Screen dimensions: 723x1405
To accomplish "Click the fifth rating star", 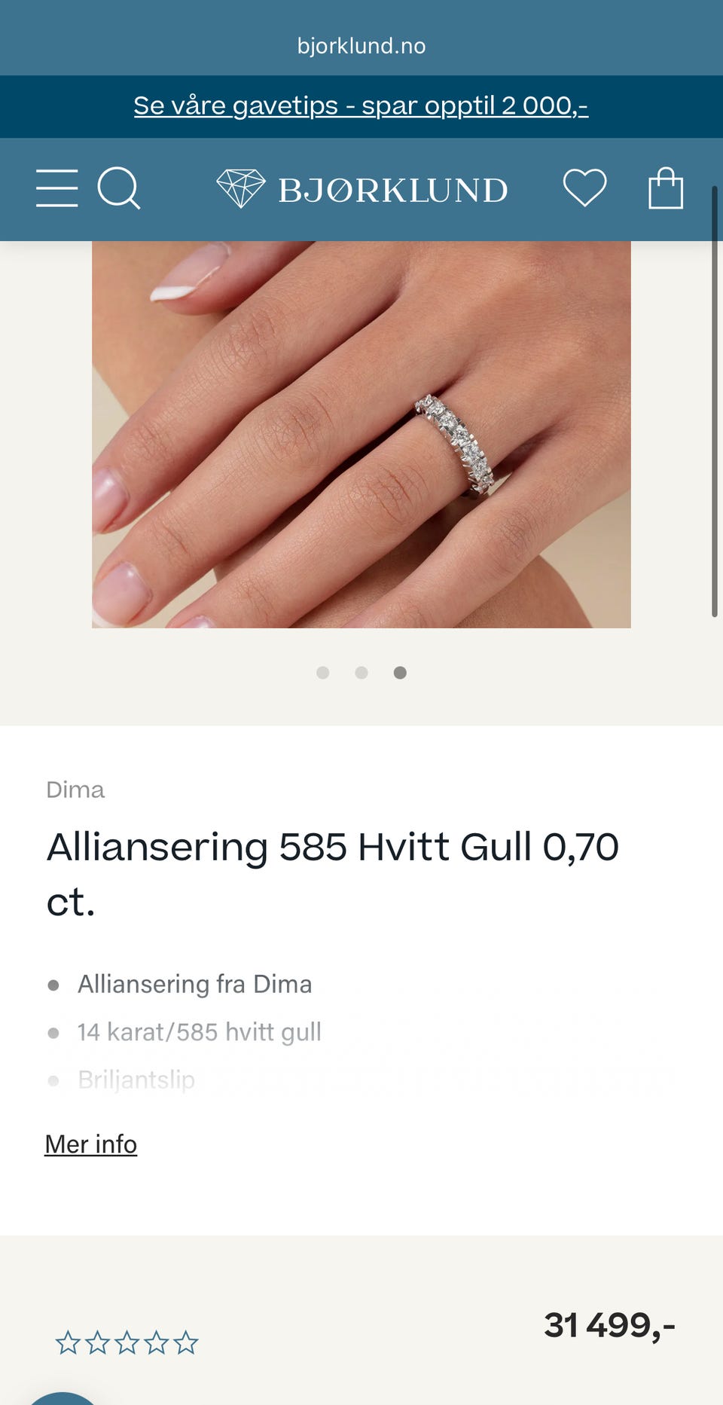I will pyautogui.click(x=186, y=1342).
